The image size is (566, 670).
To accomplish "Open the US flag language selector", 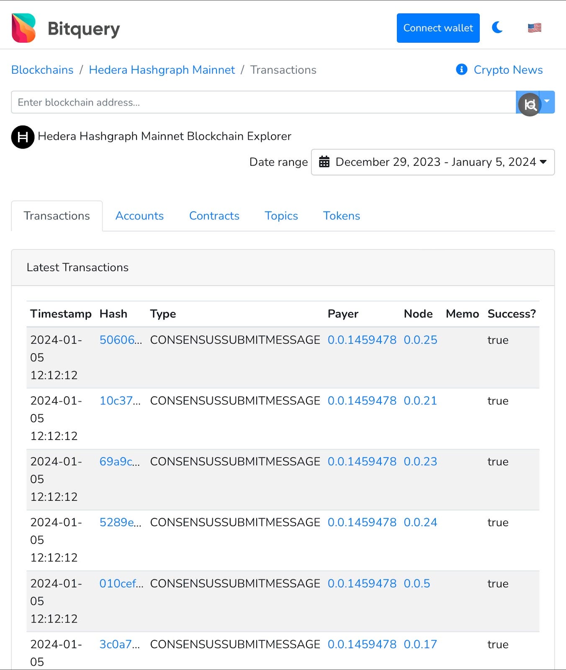I will 534,28.
